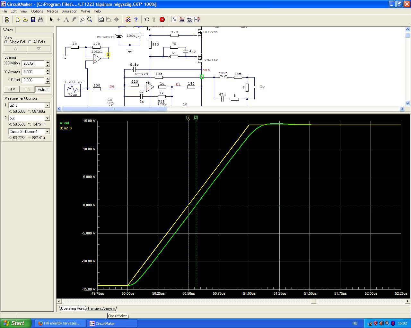Open the yellow folder Open file icon
Viewport: 411px width, 328px height.
(25, 20)
